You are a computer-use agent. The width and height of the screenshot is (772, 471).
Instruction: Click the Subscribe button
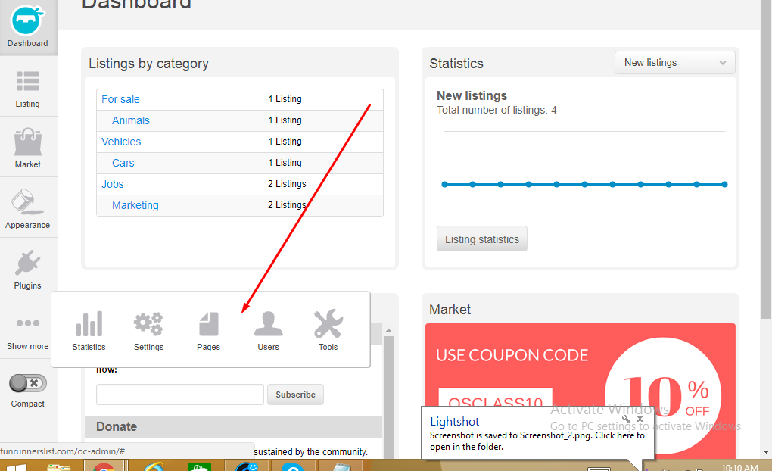(295, 395)
